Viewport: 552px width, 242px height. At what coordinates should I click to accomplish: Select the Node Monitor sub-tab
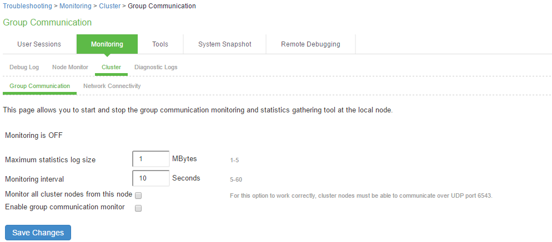(x=70, y=67)
